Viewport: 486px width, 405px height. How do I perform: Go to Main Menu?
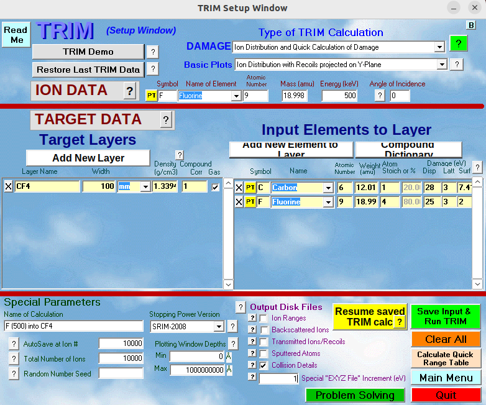pyautogui.click(x=446, y=378)
